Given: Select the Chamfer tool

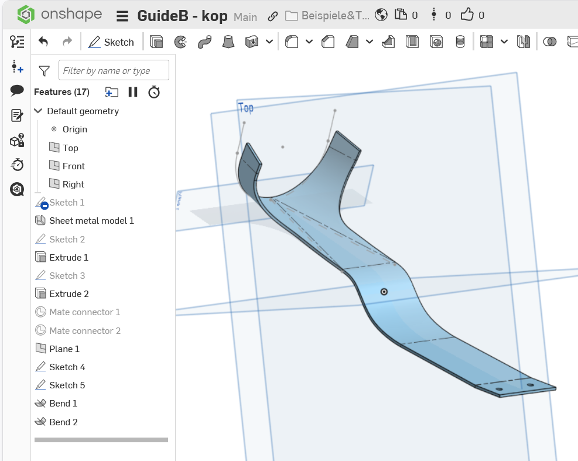Looking at the screenshot, I should coord(328,42).
